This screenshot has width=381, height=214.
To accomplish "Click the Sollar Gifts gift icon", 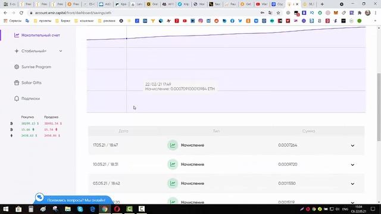I will tap(17, 83).
